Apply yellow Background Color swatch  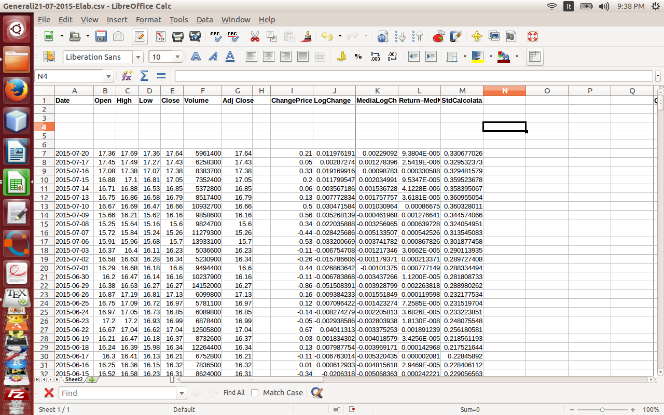pyautogui.click(x=478, y=57)
